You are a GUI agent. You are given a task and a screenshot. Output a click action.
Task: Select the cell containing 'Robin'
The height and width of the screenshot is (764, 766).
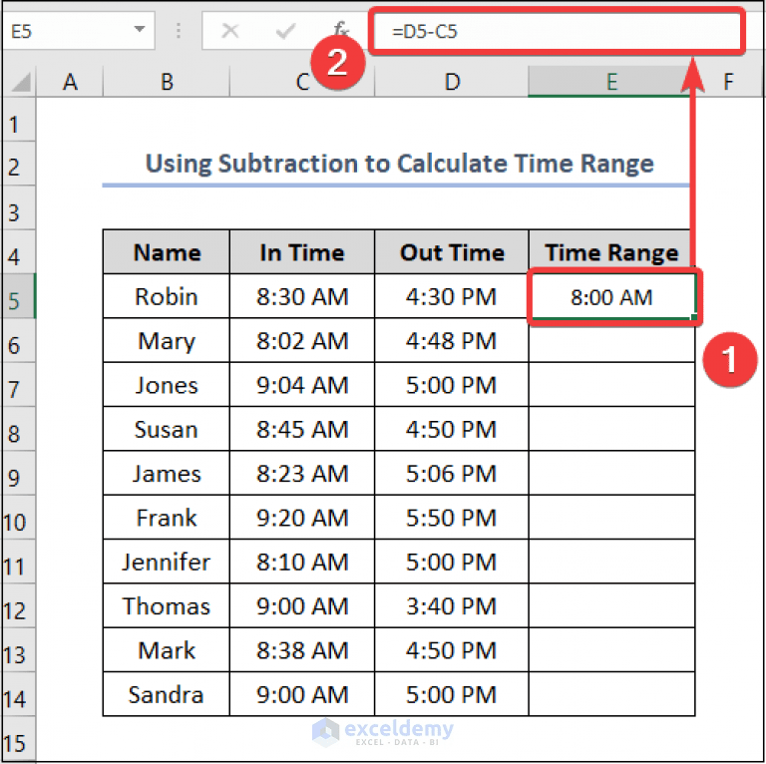click(x=167, y=296)
